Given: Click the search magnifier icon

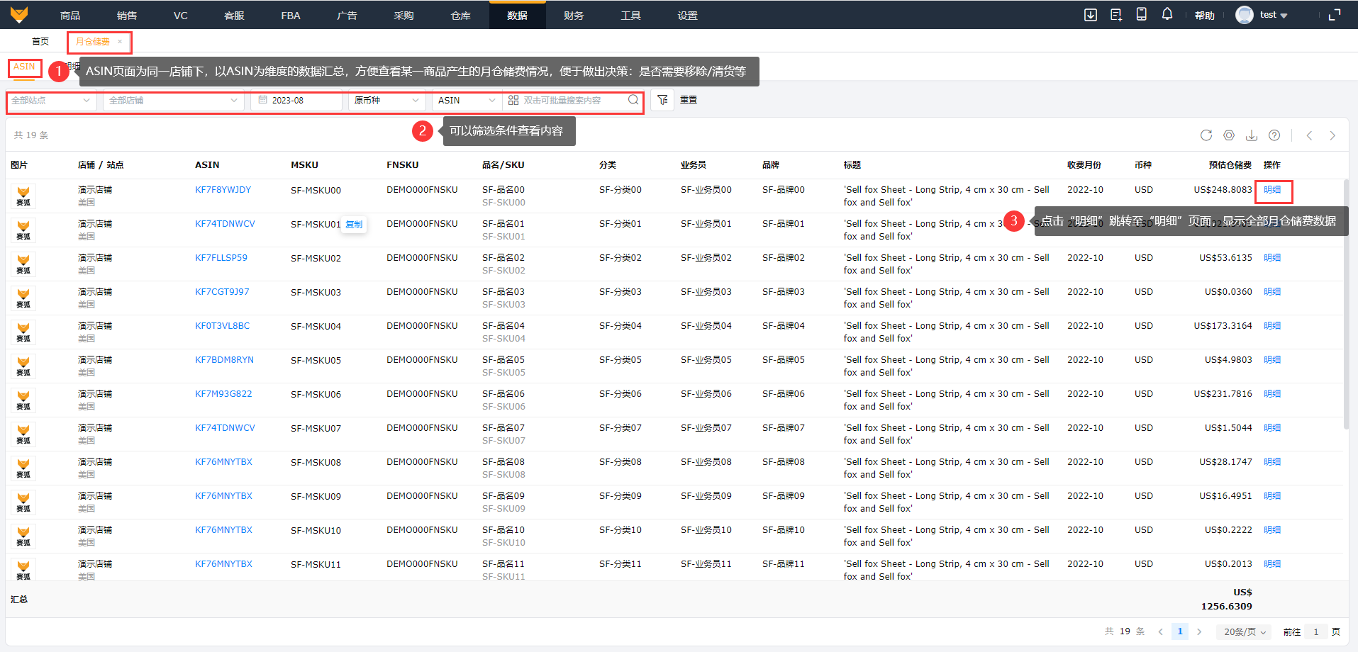Looking at the screenshot, I should 633,100.
